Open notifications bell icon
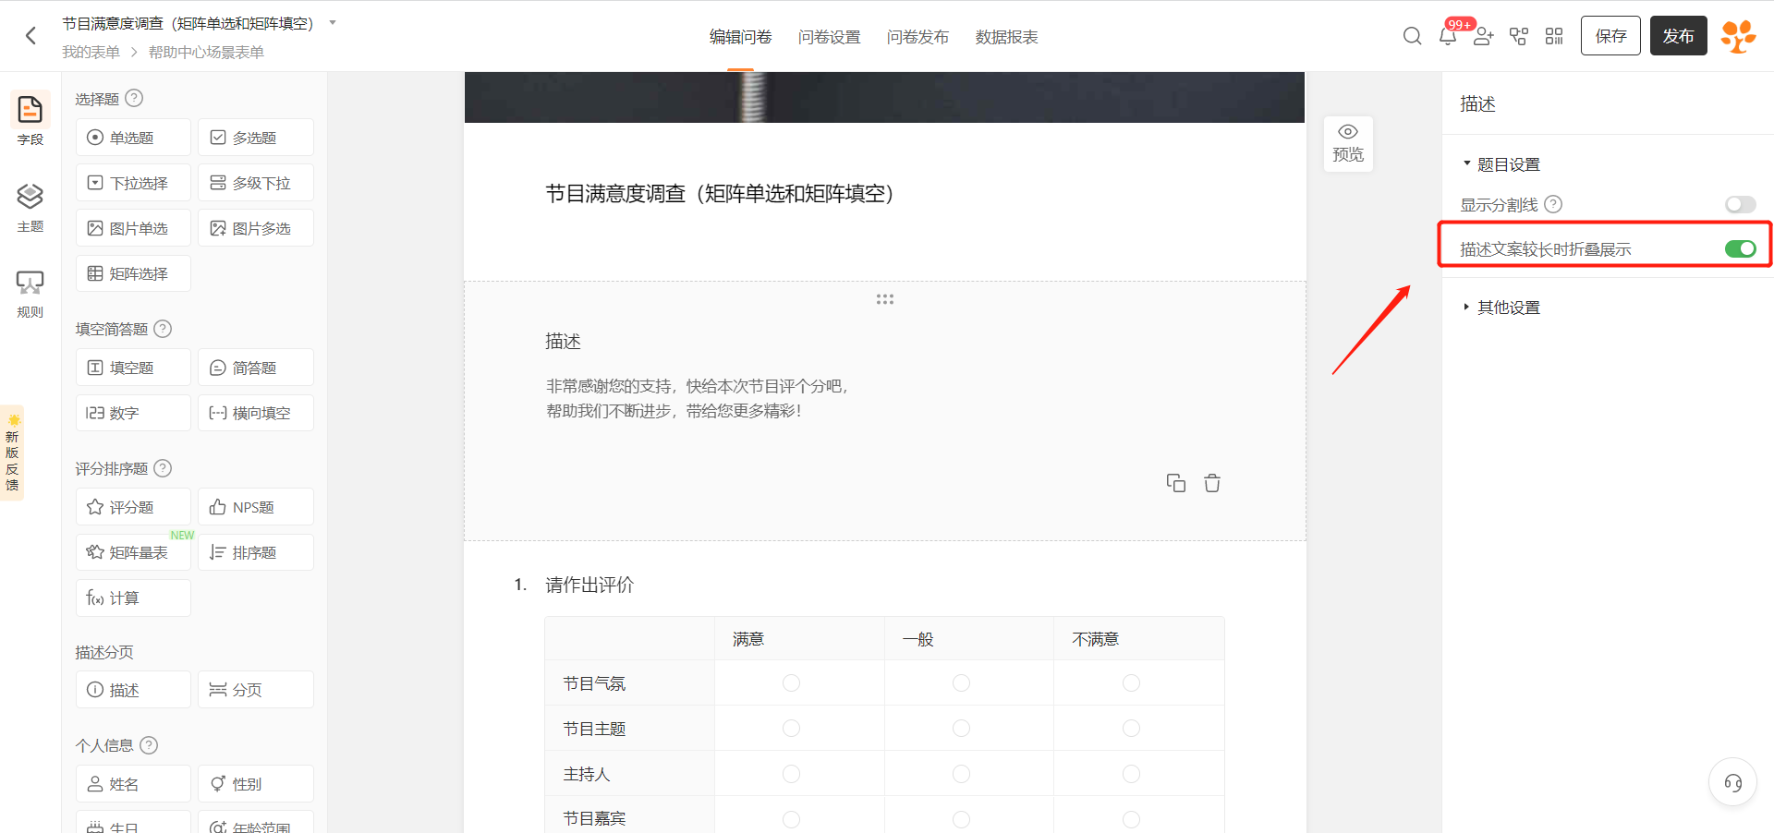Viewport: 1774px width, 833px height. (x=1448, y=37)
